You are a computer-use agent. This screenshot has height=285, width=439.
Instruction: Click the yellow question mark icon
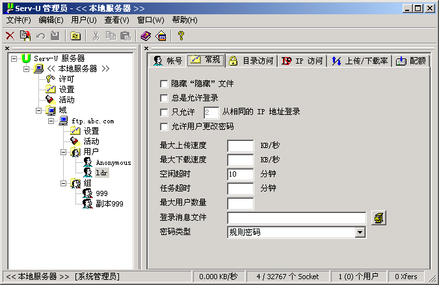click(x=181, y=36)
